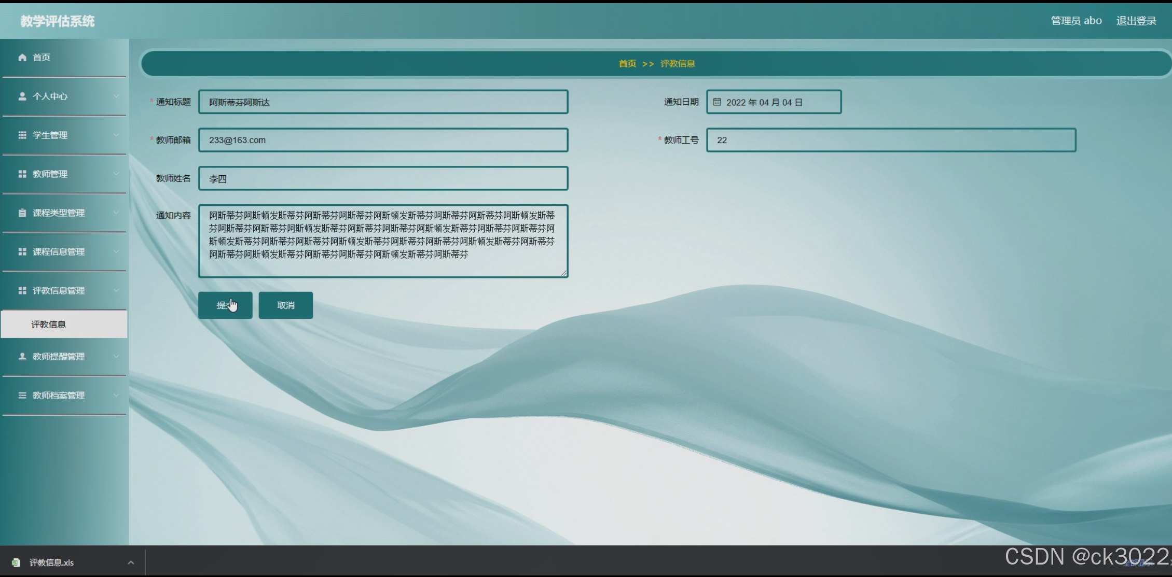Collapse the 评教信息管理 chevron arrow
1172x577 pixels.
tap(116, 291)
